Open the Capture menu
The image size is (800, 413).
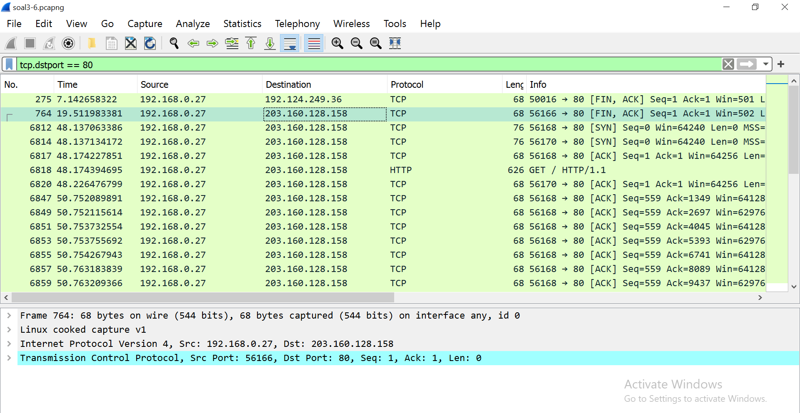tap(145, 24)
